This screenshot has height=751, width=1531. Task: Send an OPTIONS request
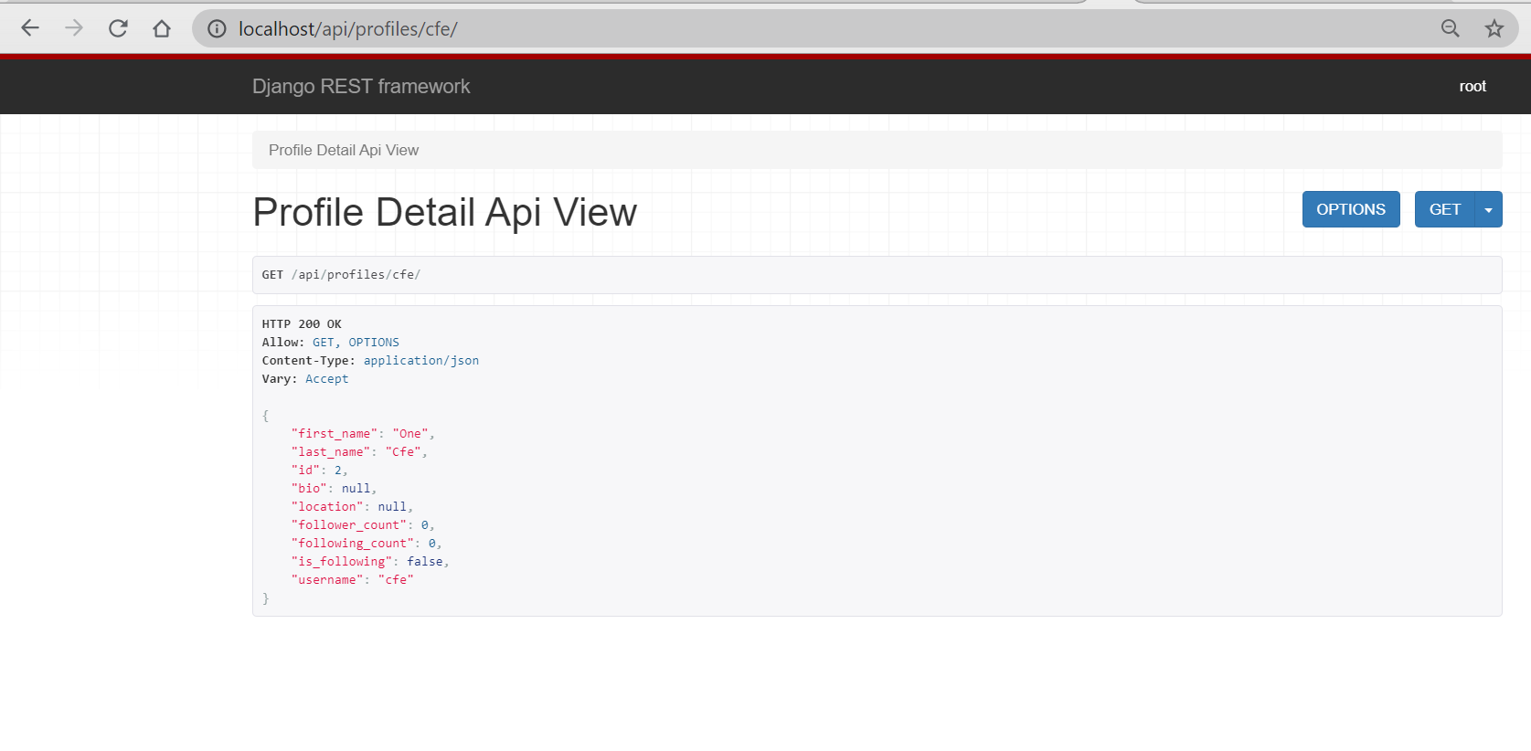point(1351,209)
